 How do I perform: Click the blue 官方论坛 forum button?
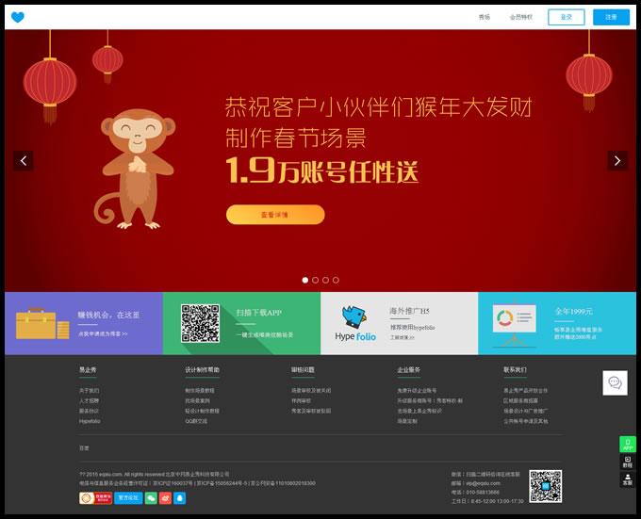click(x=128, y=498)
